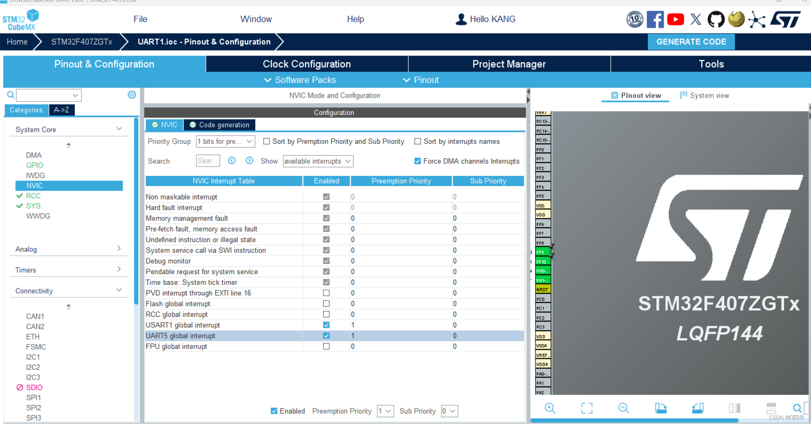Expand the Pinout dropdown menu
This screenshot has width=811, height=424.
[x=421, y=80]
